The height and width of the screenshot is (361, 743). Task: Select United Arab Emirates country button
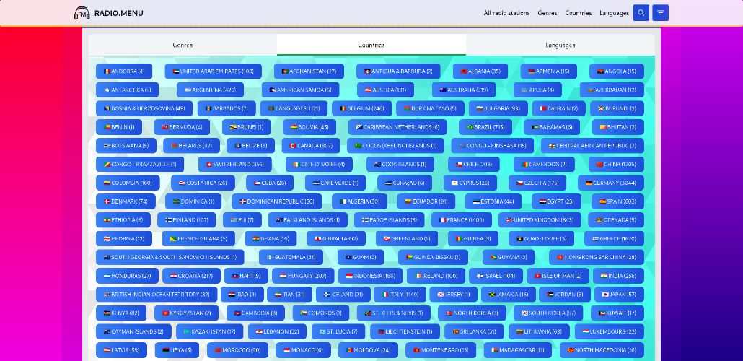[214, 71]
